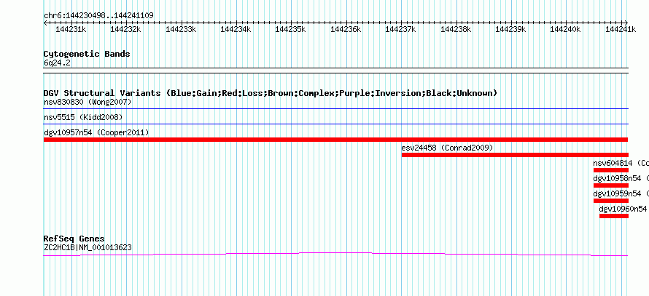Viewport: 649px width, 296px height.
Task: Select the DGV Structural Variants track title
Action: [x=271, y=93]
